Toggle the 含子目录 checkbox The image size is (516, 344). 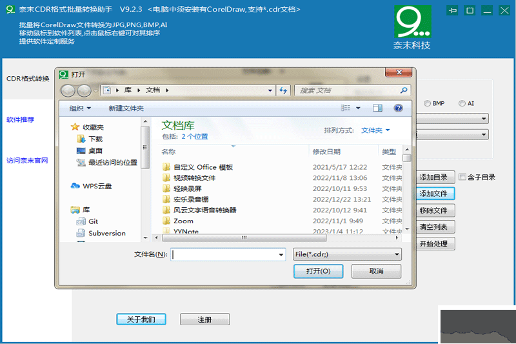point(462,177)
